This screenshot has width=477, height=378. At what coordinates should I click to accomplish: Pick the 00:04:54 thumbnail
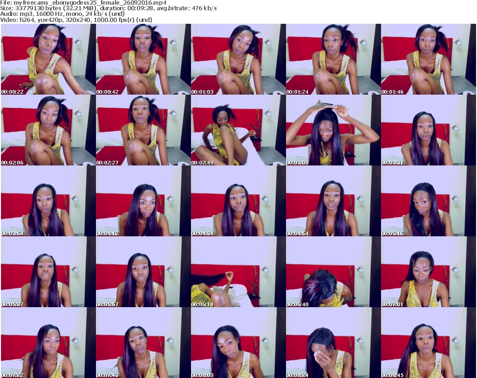pos(334,201)
